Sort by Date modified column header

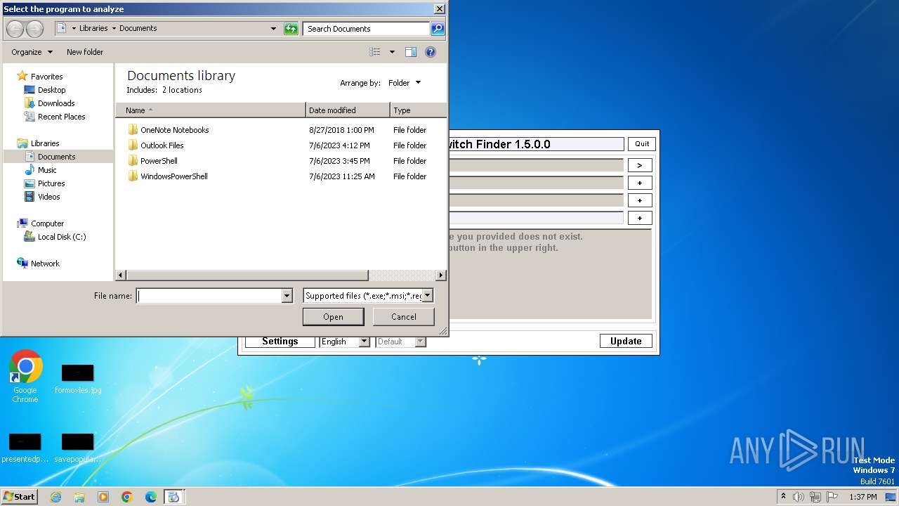[348, 110]
